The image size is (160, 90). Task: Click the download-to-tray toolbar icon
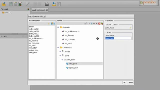point(54,4)
